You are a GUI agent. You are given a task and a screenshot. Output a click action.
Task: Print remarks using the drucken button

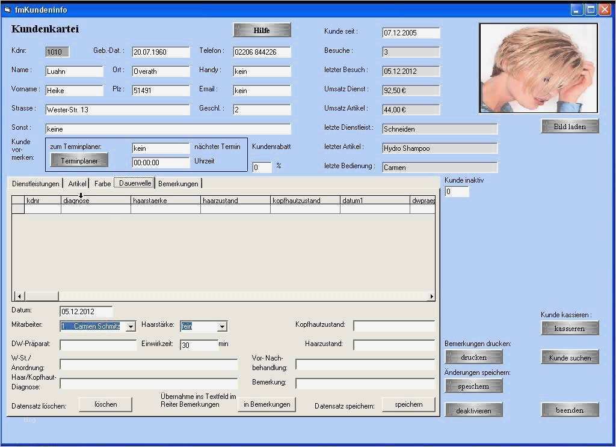(473, 356)
